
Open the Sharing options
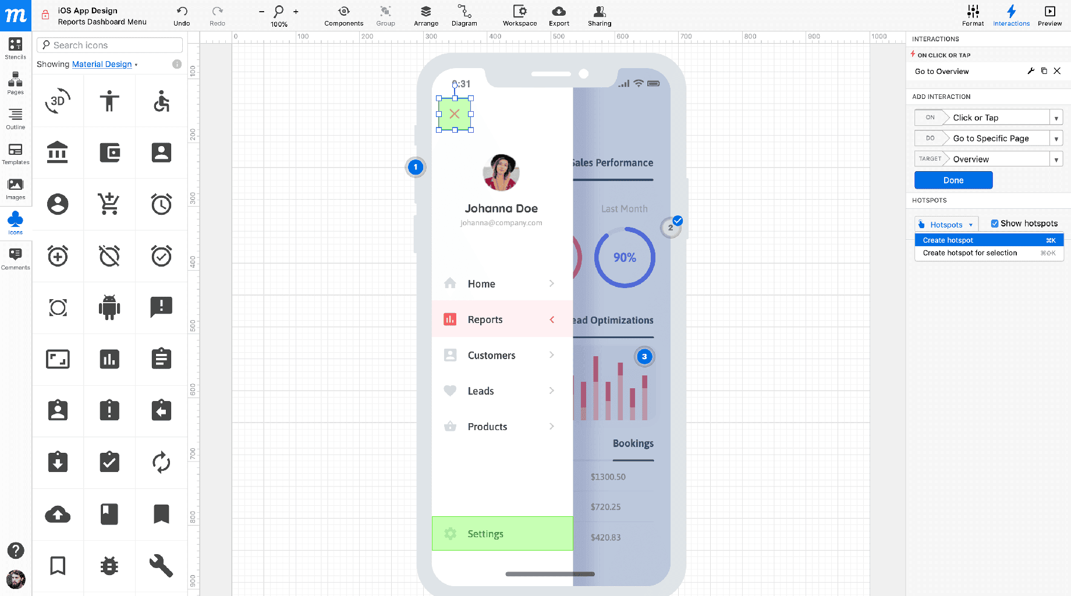coord(599,16)
